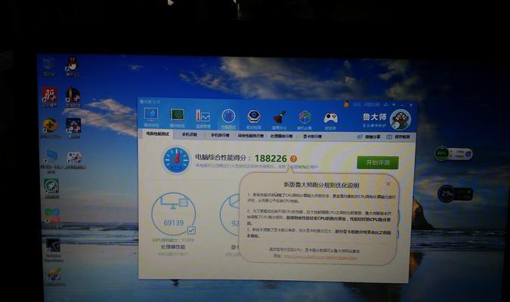Click the processor performance circle showing 69139
Image resolution: width=510 pixels, height=302 pixels.
tap(173, 214)
